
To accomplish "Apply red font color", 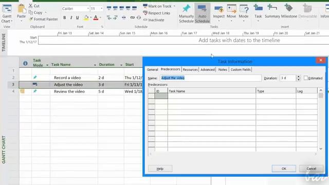I will (96, 17).
